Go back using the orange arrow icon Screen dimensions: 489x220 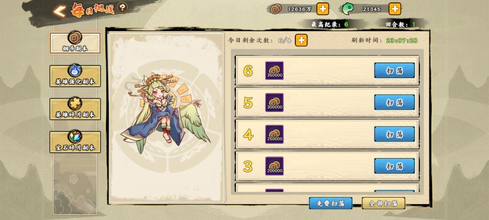coord(59,11)
